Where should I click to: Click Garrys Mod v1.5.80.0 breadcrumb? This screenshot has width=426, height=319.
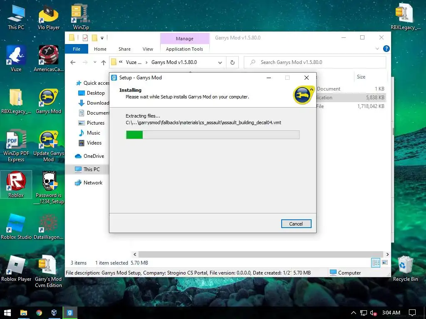coord(174,62)
